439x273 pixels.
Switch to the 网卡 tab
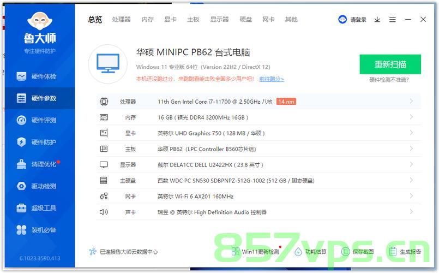click(x=268, y=19)
